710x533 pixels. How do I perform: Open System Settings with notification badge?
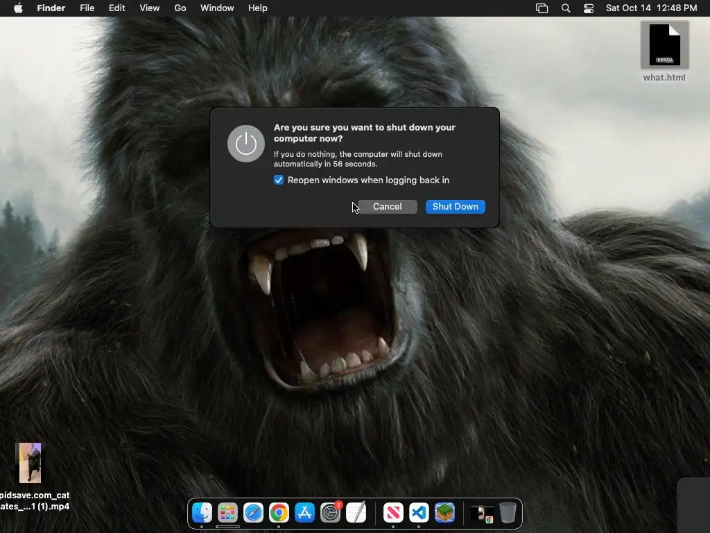click(x=331, y=513)
